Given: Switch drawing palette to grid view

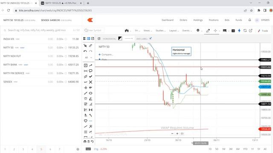Looking at the screenshot, I should 89,39.
